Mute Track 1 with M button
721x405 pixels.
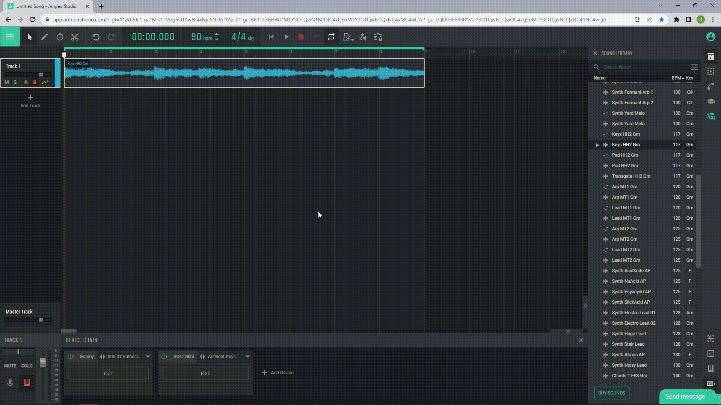tap(7, 82)
